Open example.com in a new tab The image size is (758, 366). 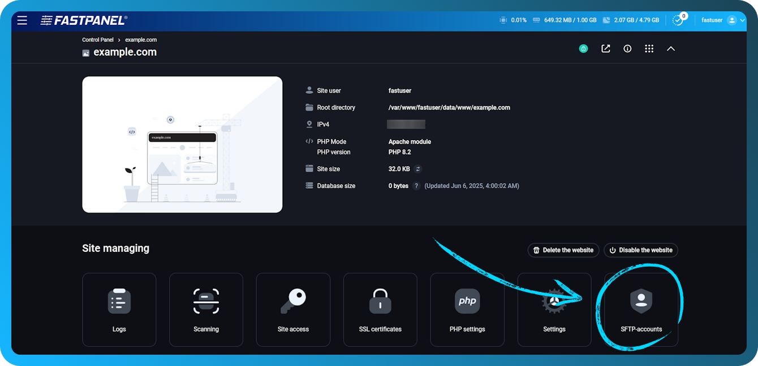tap(605, 49)
